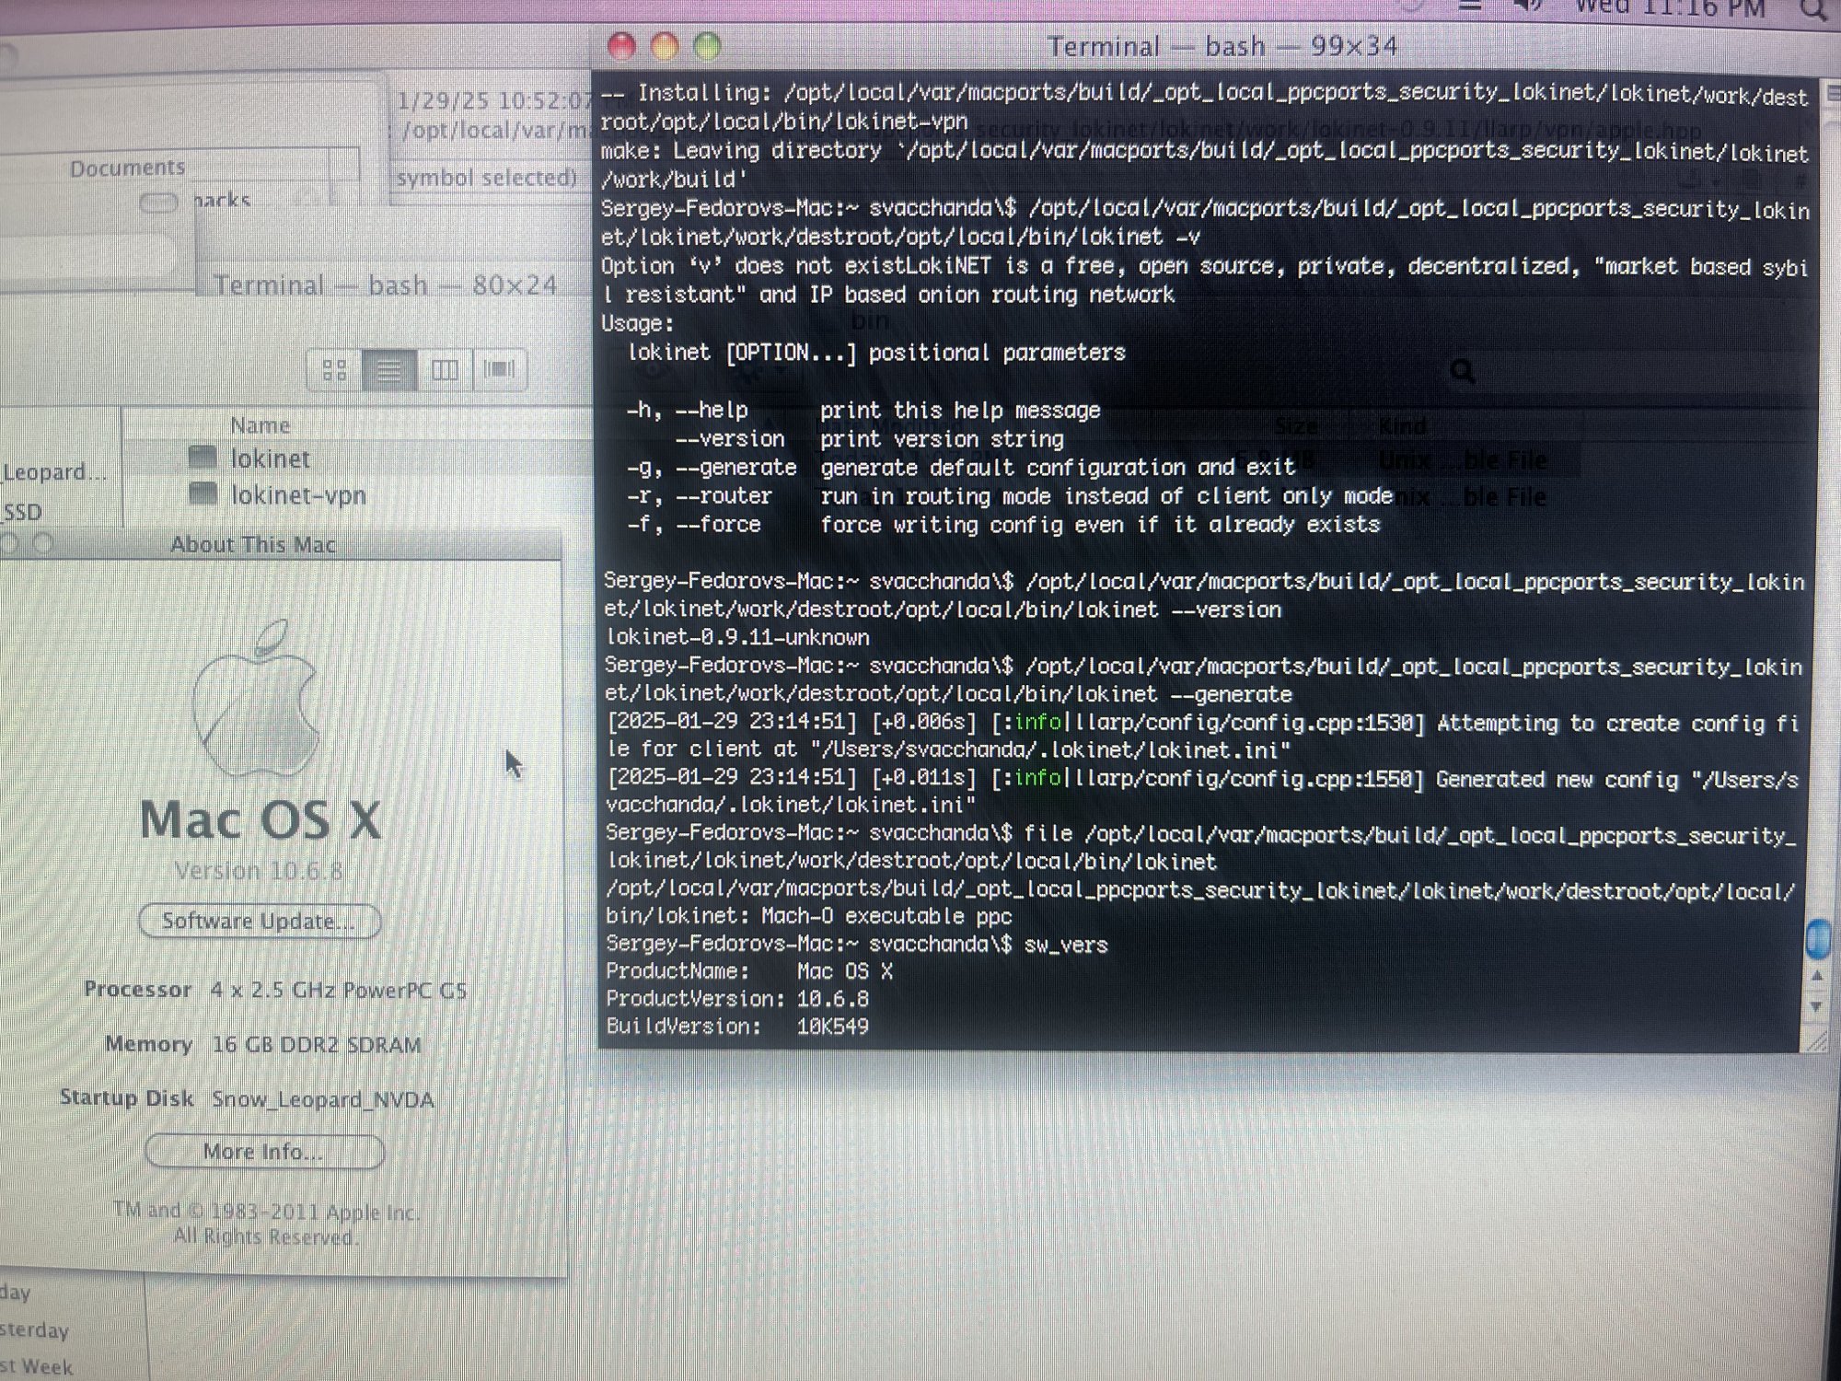Click 'lokinet [OPTION...] positional parameters' line
1841x1381 pixels.
point(876,353)
